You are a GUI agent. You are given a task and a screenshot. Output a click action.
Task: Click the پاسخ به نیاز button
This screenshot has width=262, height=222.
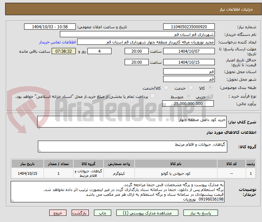pos(200,213)
